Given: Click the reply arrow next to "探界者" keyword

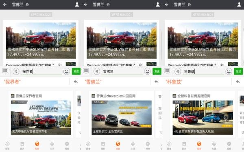Looking at the screenshot, I should coord(76,82).
